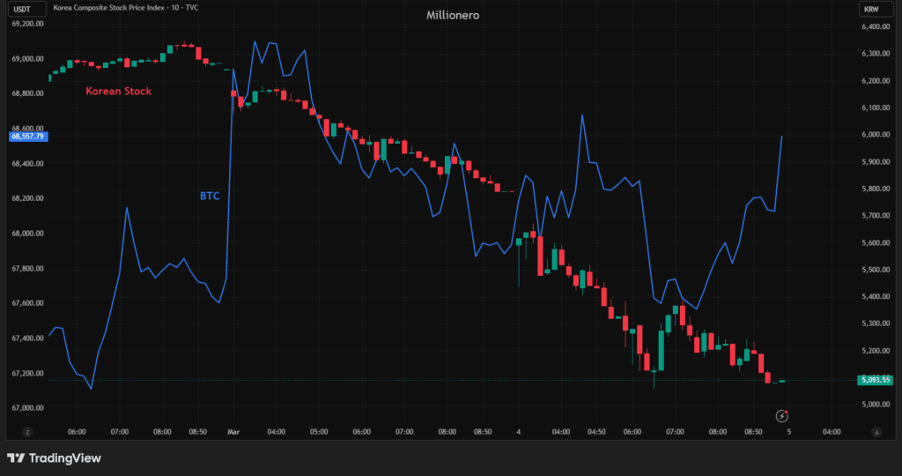Click the 5 date marker on time axis
Image resolution: width=902 pixels, height=476 pixels.
click(788, 432)
